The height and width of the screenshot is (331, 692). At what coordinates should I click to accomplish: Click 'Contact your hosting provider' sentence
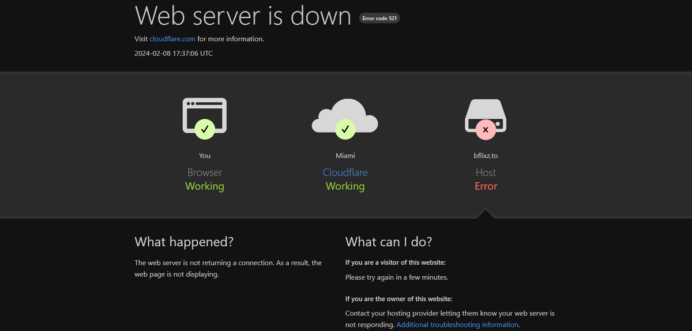450,319
